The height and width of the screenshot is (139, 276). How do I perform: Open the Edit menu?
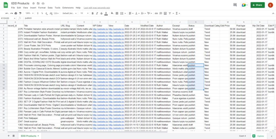pyautogui.click(x=19, y=8)
